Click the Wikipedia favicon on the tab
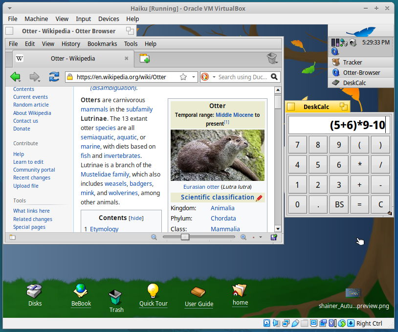This screenshot has height=332, width=398. [20, 58]
